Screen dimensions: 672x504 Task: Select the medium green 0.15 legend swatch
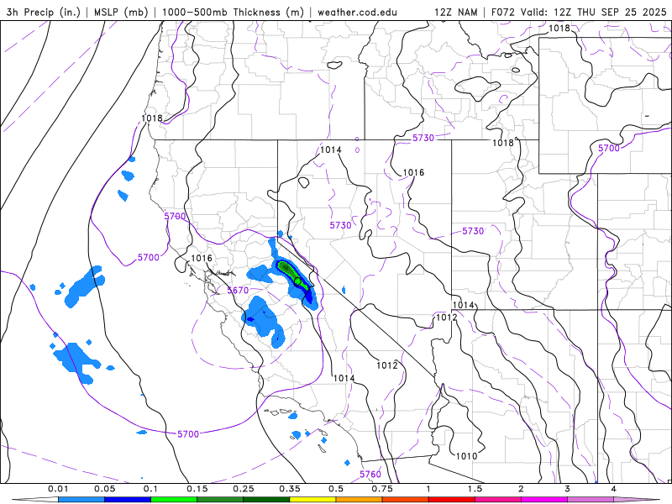coord(220,500)
